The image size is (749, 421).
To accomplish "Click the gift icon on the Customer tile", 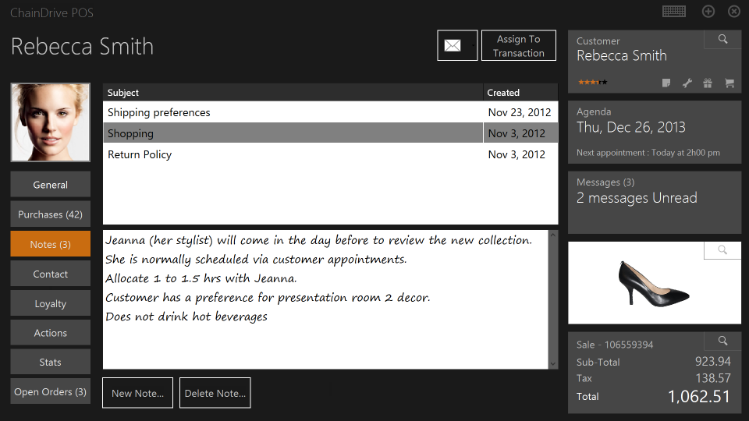I will [x=708, y=83].
